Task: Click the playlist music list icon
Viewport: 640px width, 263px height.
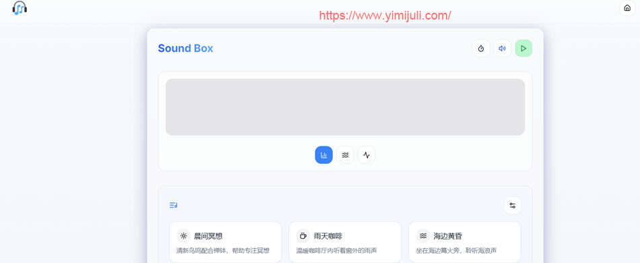Action: pos(173,205)
